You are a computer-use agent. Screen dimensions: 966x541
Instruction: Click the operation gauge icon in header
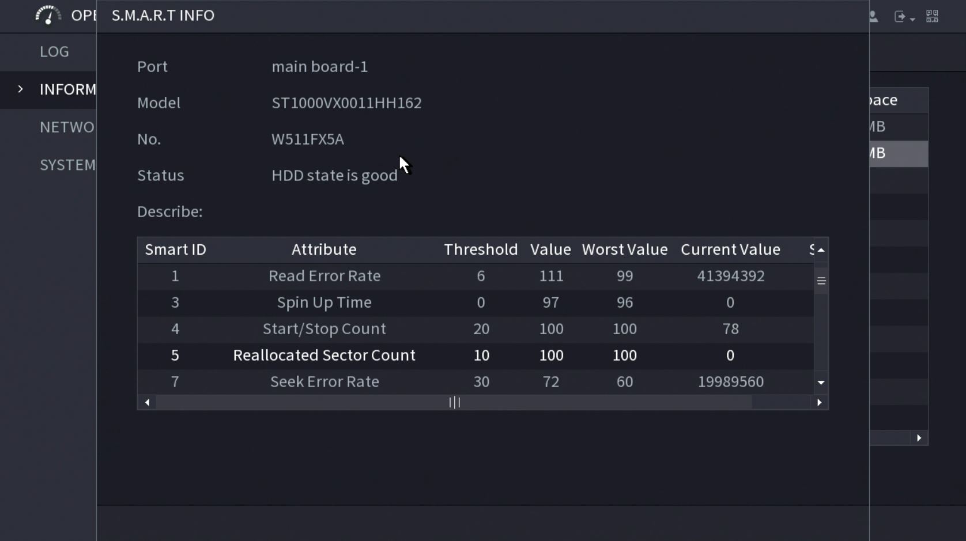tap(48, 16)
